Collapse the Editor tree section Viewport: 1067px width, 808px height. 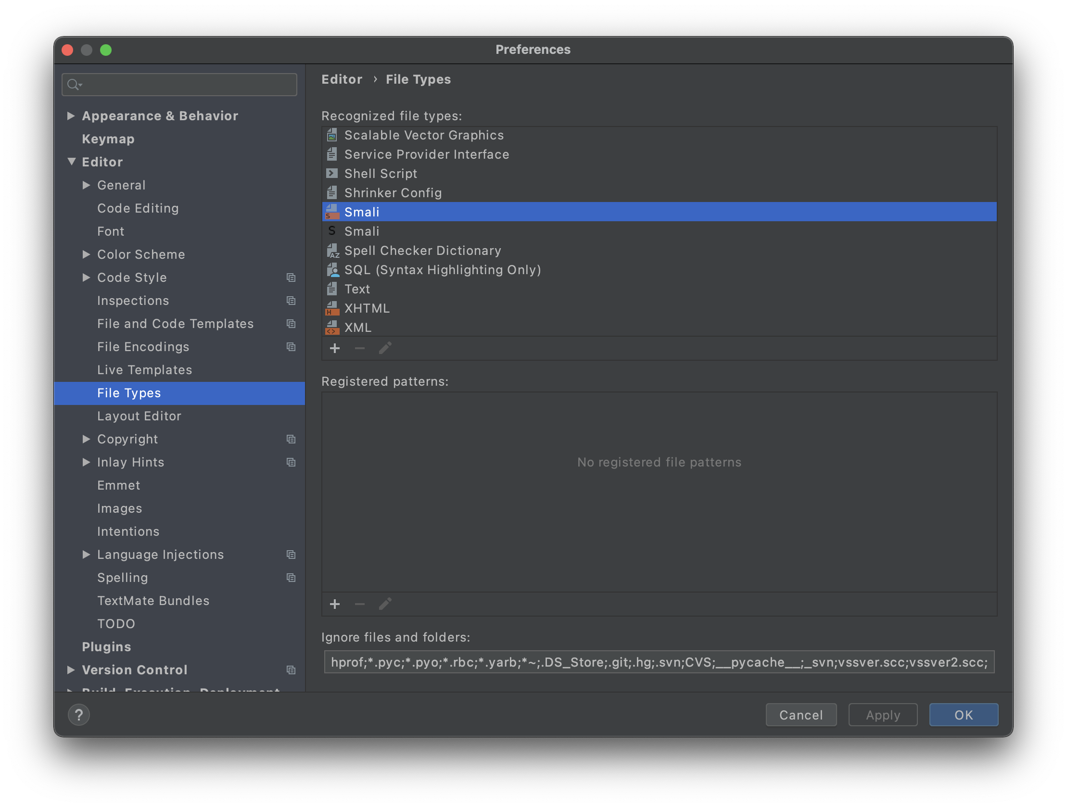(71, 162)
